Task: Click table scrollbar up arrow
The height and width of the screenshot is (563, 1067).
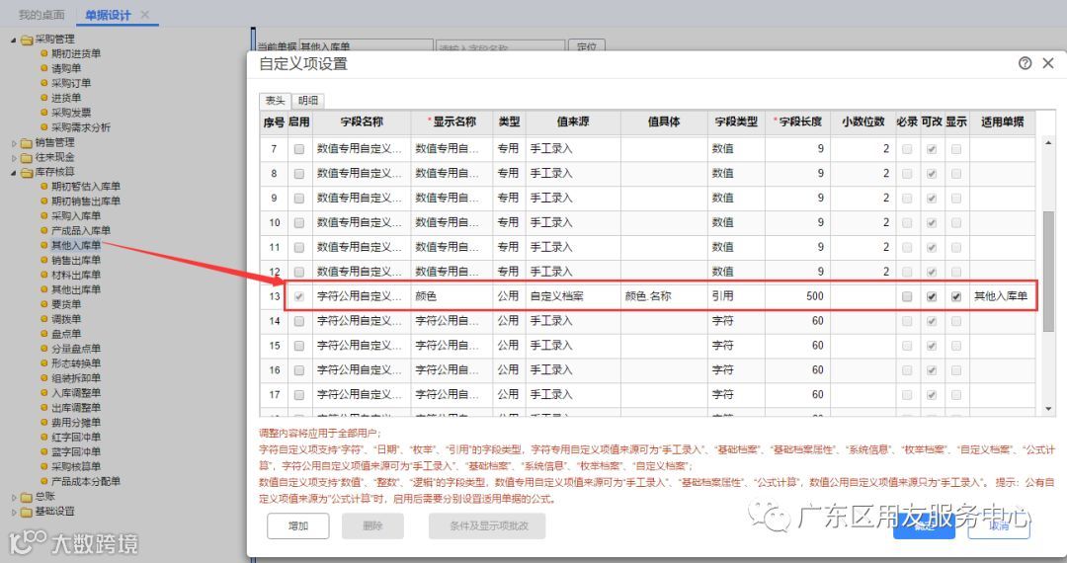Action: click(x=1048, y=143)
